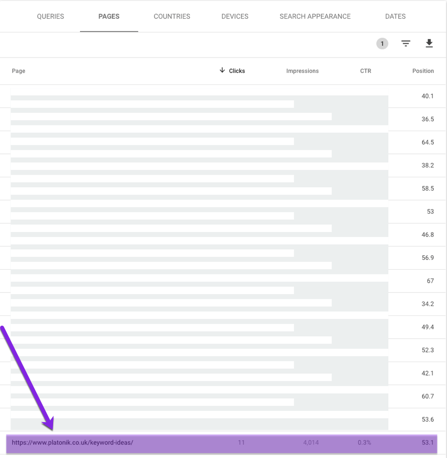Click the descending sort arrow beside Clicks
The width and height of the screenshot is (447, 458).
222,71
